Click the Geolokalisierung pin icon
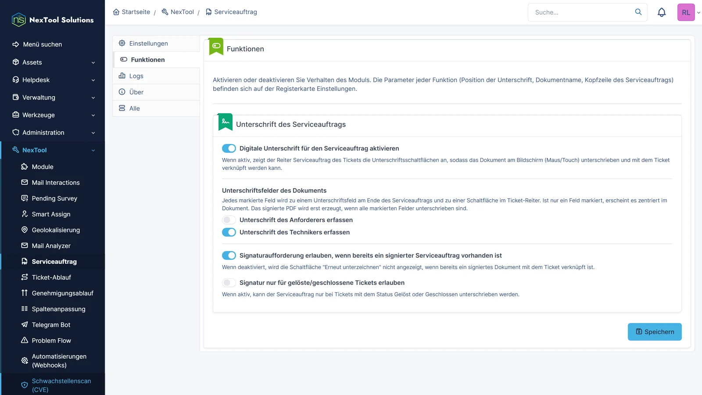Screen dimensions: 702x395 coord(25,230)
